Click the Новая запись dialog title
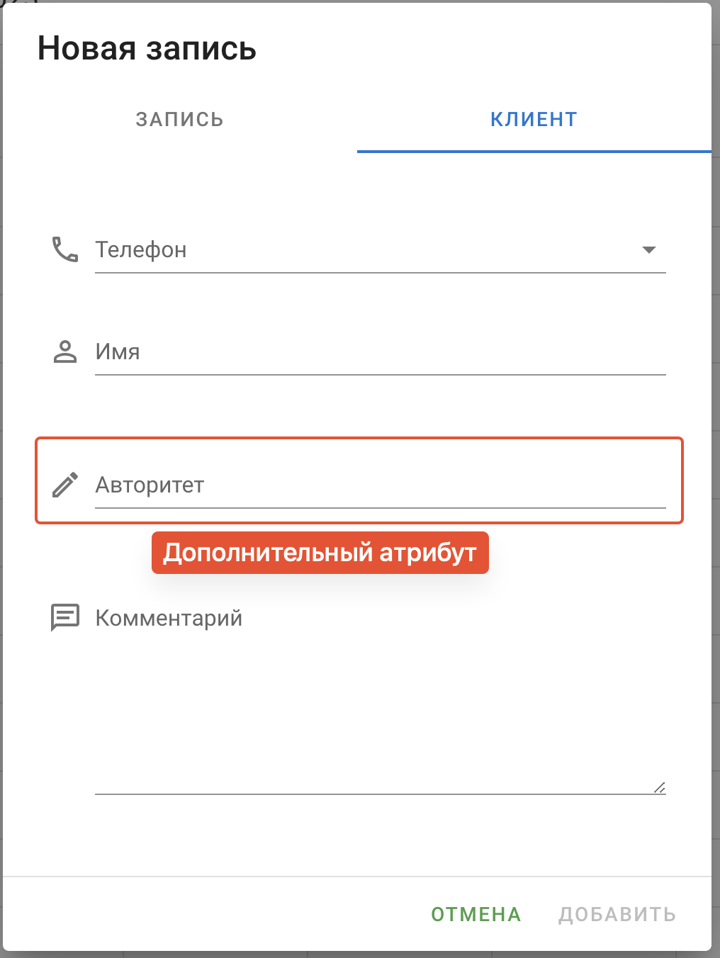The width and height of the screenshot is (720, 958). tap(147, 49)
